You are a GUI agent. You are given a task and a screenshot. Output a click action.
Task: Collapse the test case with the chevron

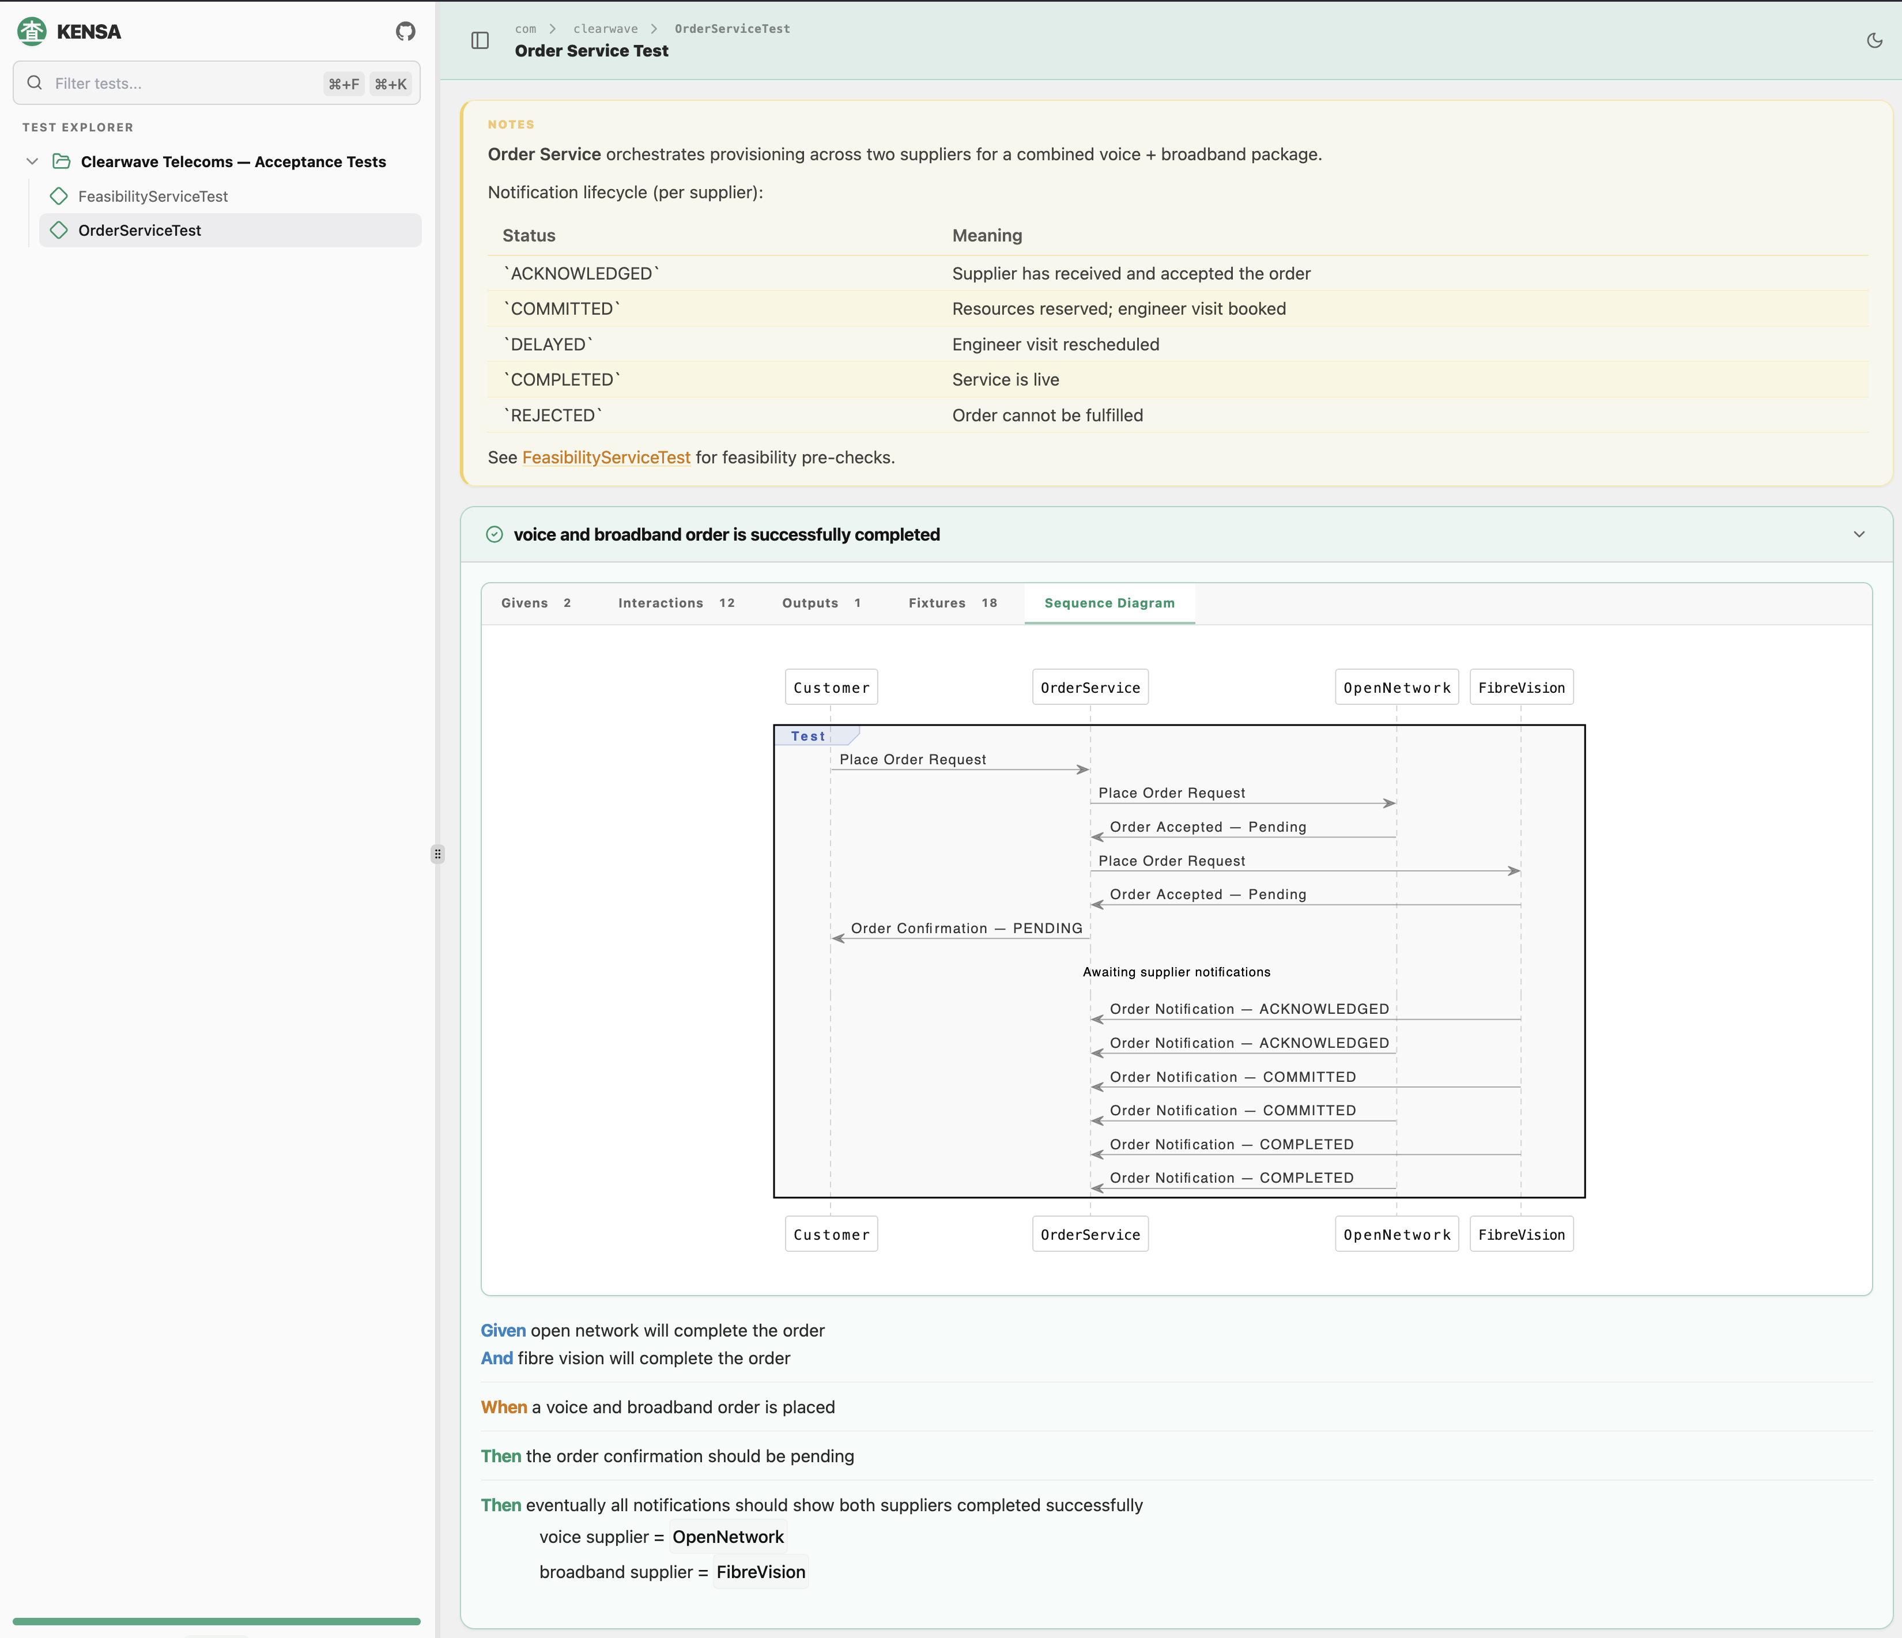[1859, 534]
